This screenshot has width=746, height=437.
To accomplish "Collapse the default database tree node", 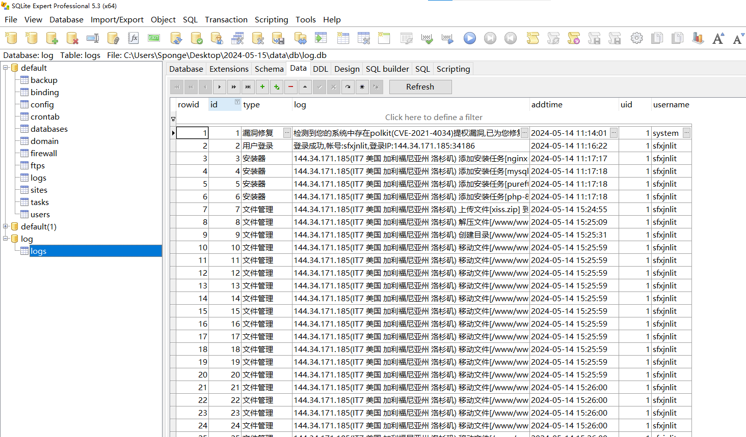I will click(6, 68).
